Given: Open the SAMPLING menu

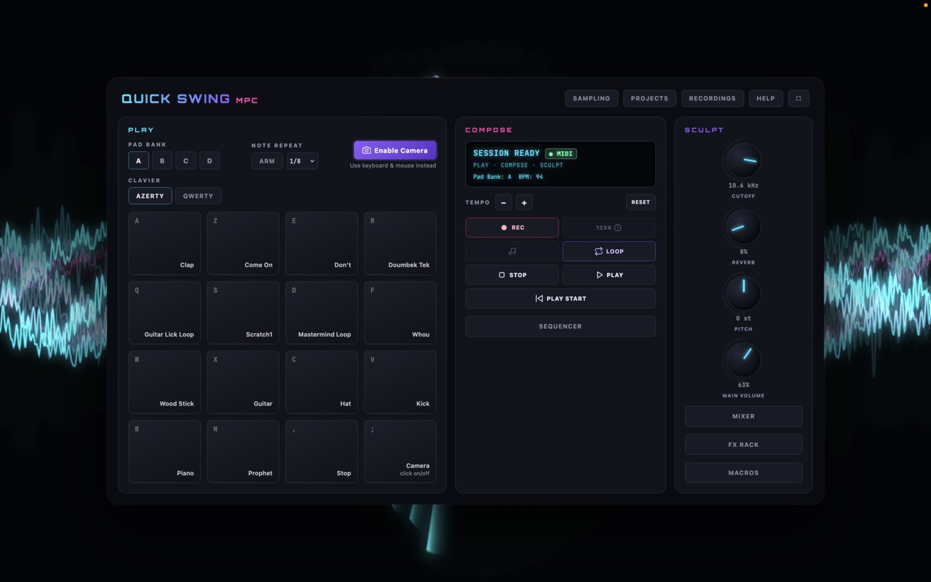Looking at the screenshot, I should coord(591,98).
